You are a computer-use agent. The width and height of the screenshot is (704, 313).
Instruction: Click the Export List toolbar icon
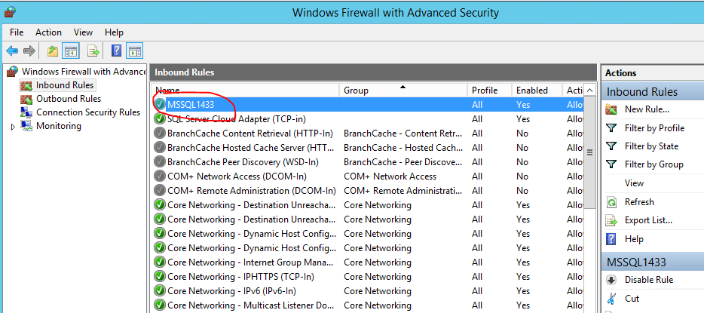pos(93,51)
